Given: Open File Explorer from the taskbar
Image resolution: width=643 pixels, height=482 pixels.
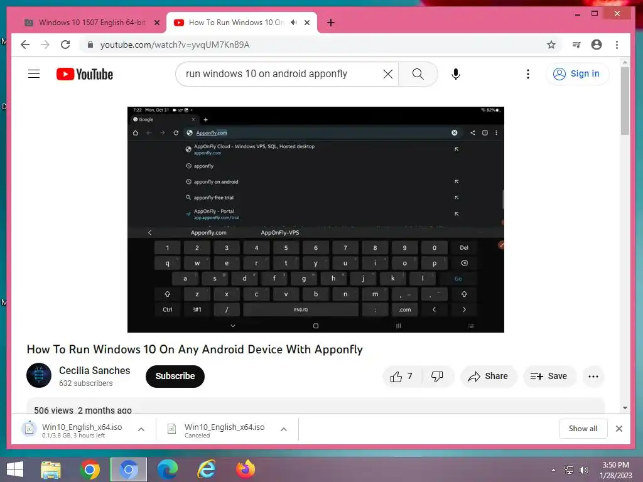Looking at the screenshot, I should pyautogui.click(x=51, y=469).
